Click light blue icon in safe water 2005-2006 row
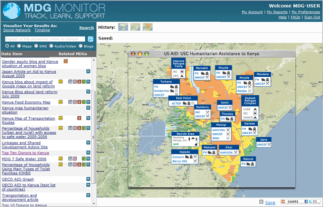 [70, 128]
